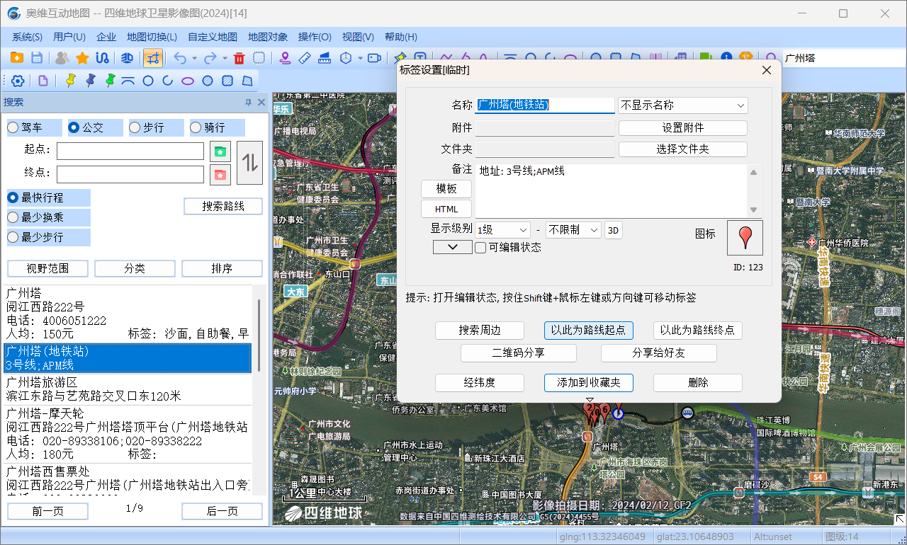Click the 名称 input field in dialog
Image resolution: width=907 pixels, height=545 pixels.
(x=545, y=105)
